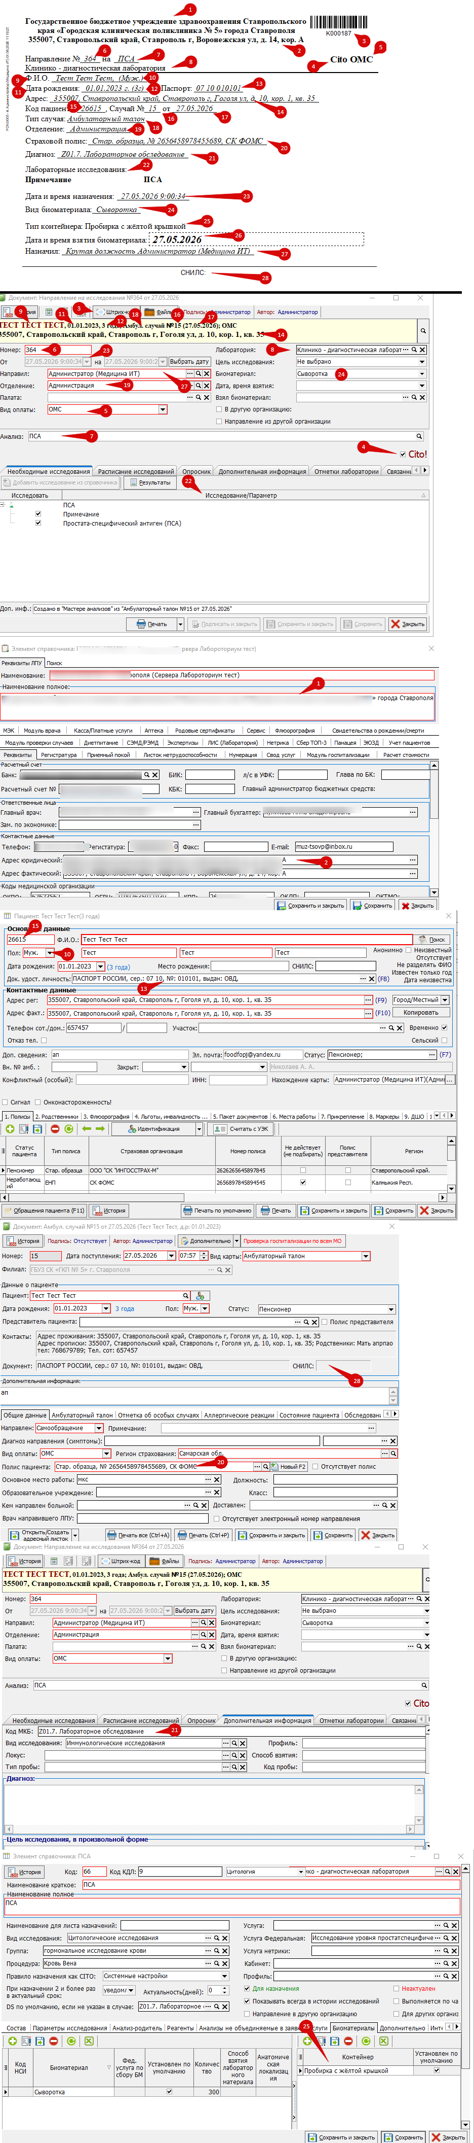The image size is (474, 2143).
Task: Click Печать все (Ctrl+A) in Амбул. случай
Action: [x=139, y=1535]
